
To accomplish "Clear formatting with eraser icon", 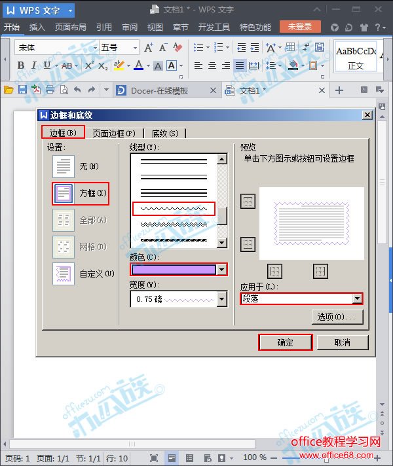I will (178, 47).
